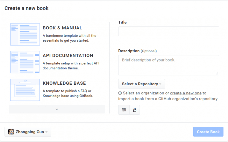Viewport: 228px width, 142px height.
Task: Click the caret arrow next to Zhongping Guo
Action: (46, 132)
